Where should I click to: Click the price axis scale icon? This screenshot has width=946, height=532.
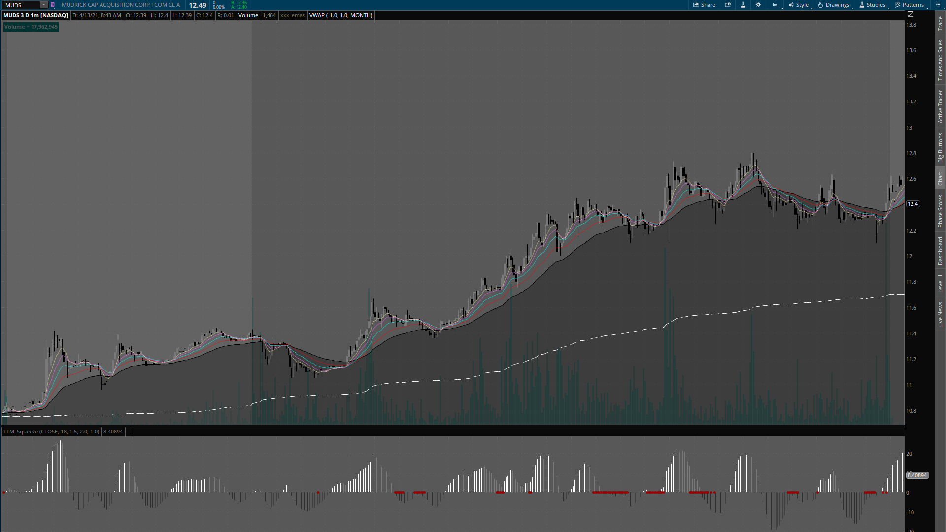[911, 15]
